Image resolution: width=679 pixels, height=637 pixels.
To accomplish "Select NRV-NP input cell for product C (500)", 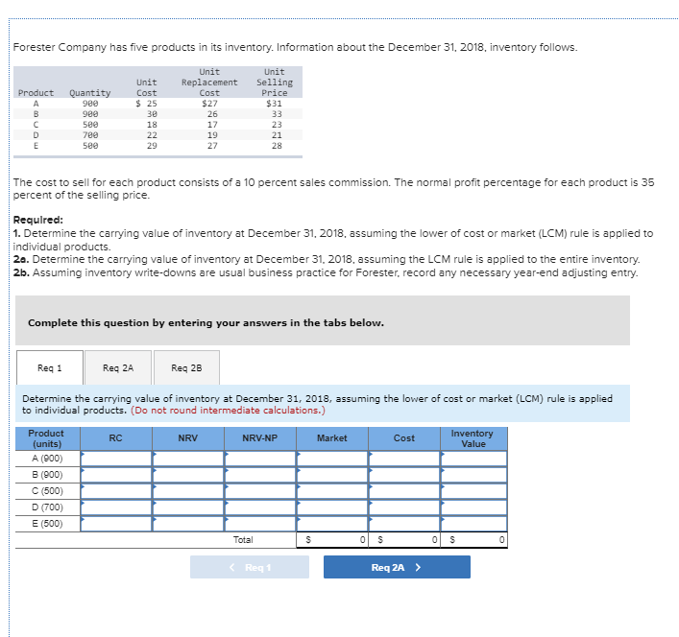I will pyautogui.click(x=260, y=491).
